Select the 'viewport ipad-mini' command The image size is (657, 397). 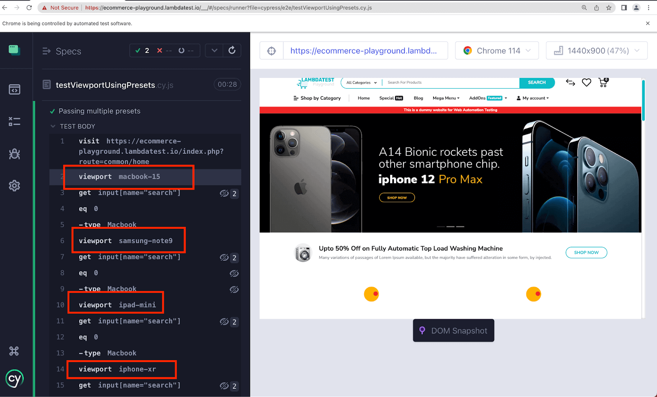(145, 305)
